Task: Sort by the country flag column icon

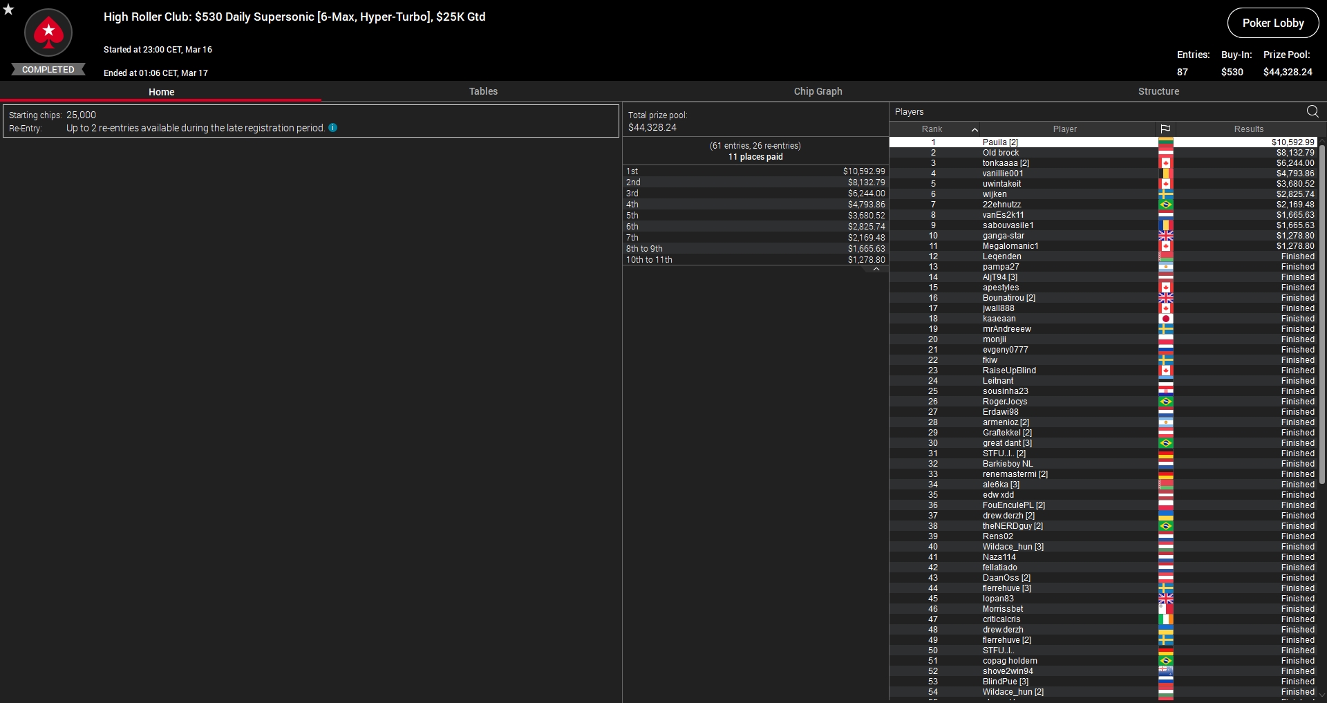Action: (x=1165, y=129)
